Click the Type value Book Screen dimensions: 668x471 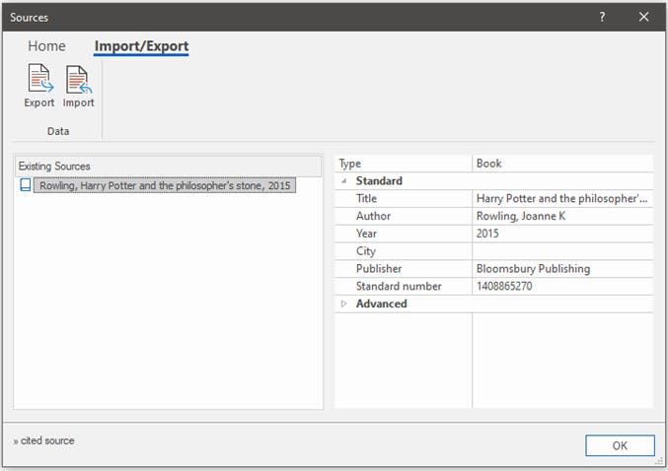click(562, 164)
